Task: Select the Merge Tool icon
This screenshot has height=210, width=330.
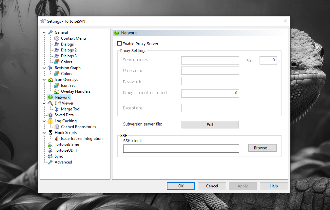Action: 57,109
